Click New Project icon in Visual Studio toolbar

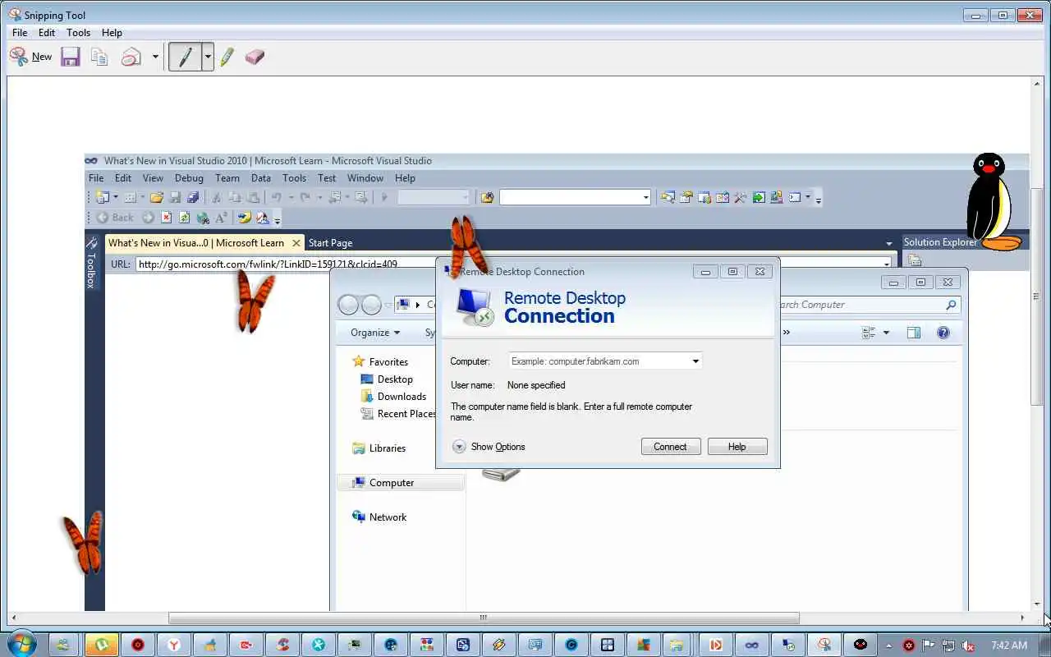click(x=103, y=197)
